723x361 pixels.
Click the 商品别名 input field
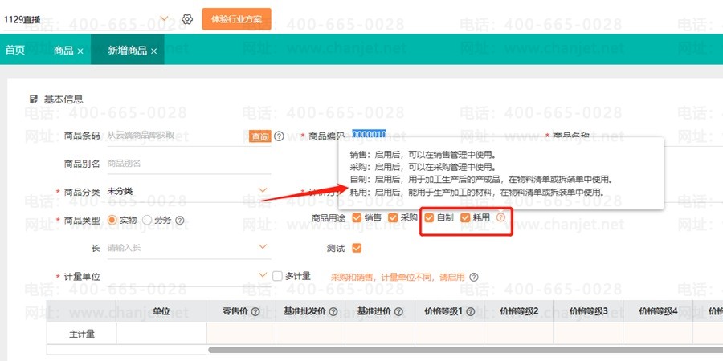(189, 164)
